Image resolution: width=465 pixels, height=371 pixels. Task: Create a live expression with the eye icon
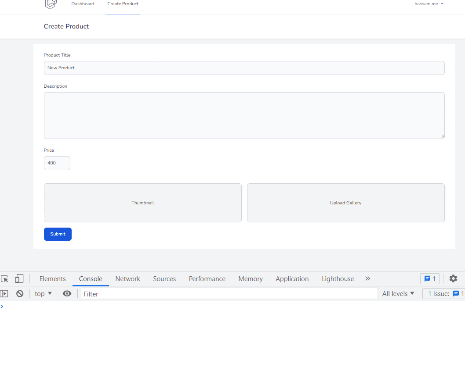[67, 293]
